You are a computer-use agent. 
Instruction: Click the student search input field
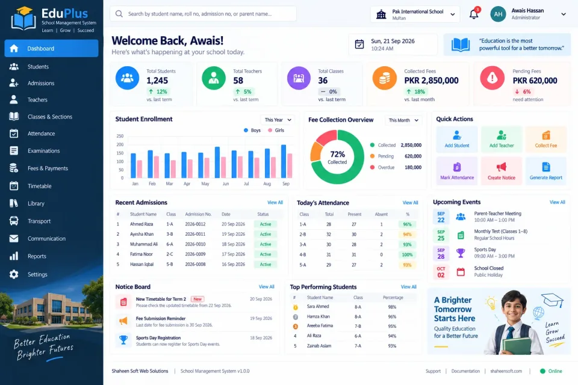(203, 14)
